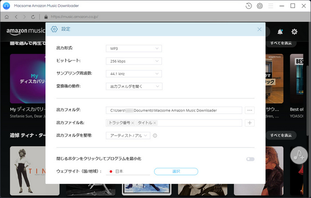Open the conversion history clock icon
Image resolution: width=311 pixels, height=198 pixels.
point(248,6)
